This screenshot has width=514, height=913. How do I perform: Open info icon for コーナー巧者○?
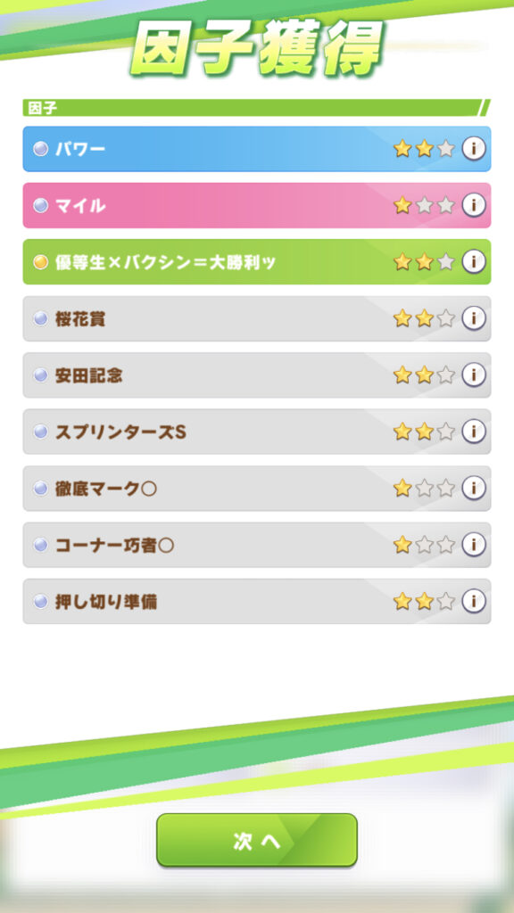coord(474,545)
